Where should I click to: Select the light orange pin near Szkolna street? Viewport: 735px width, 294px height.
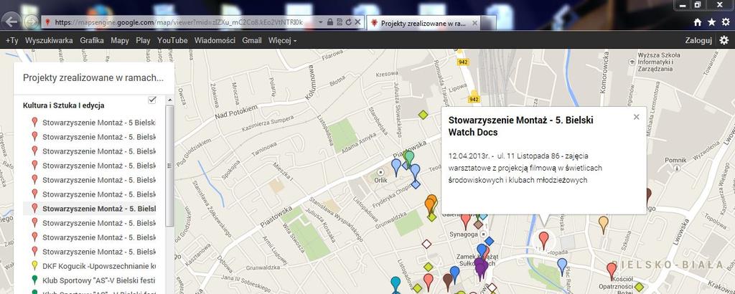click(603, 224)
